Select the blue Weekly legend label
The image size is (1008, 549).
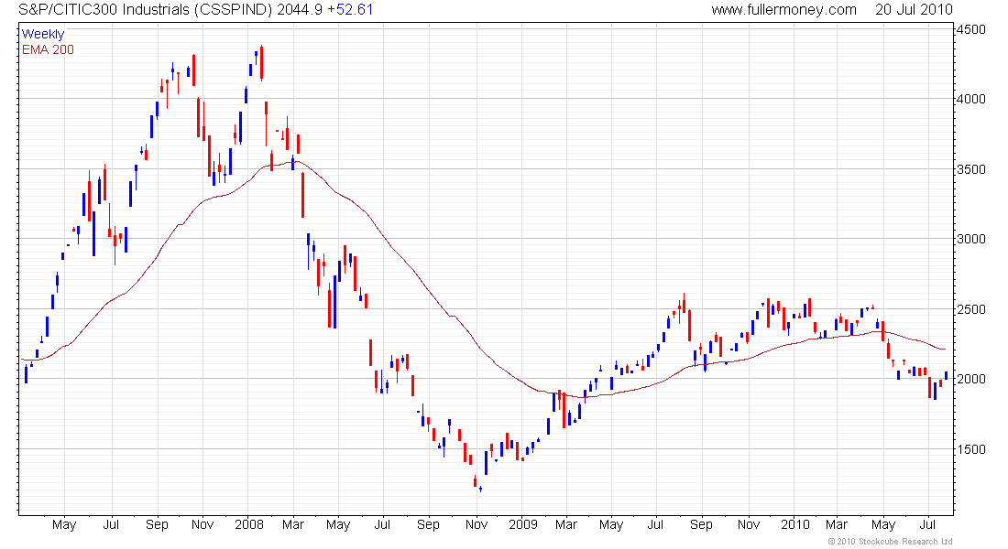[x=43, y=34]
